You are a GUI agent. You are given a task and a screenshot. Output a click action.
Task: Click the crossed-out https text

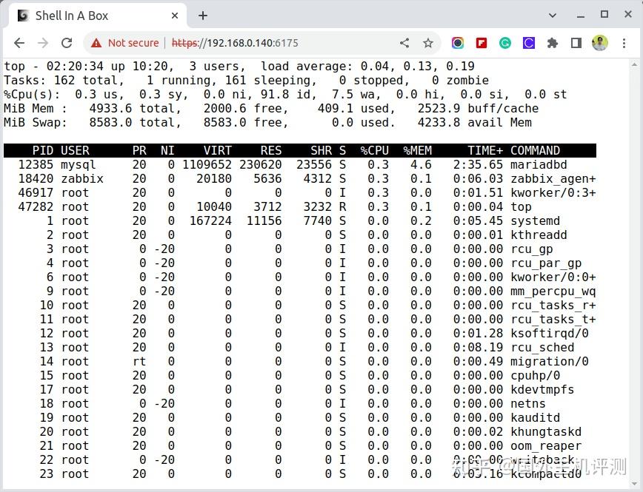pyautogui.click(x=184, y=43)
